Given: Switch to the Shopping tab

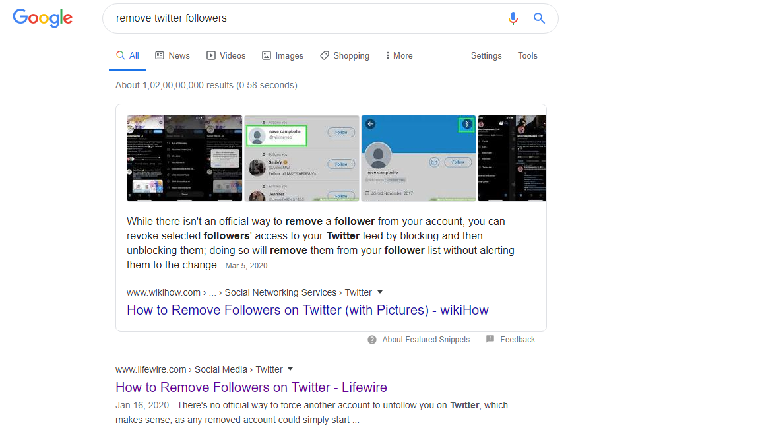Looking at the screenshot, I should (x=344, y=55).
